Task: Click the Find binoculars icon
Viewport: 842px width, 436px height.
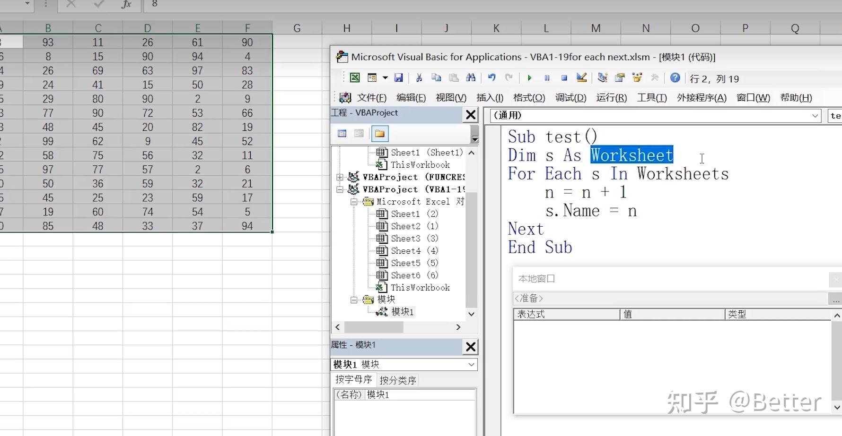Action: point(471,78)
